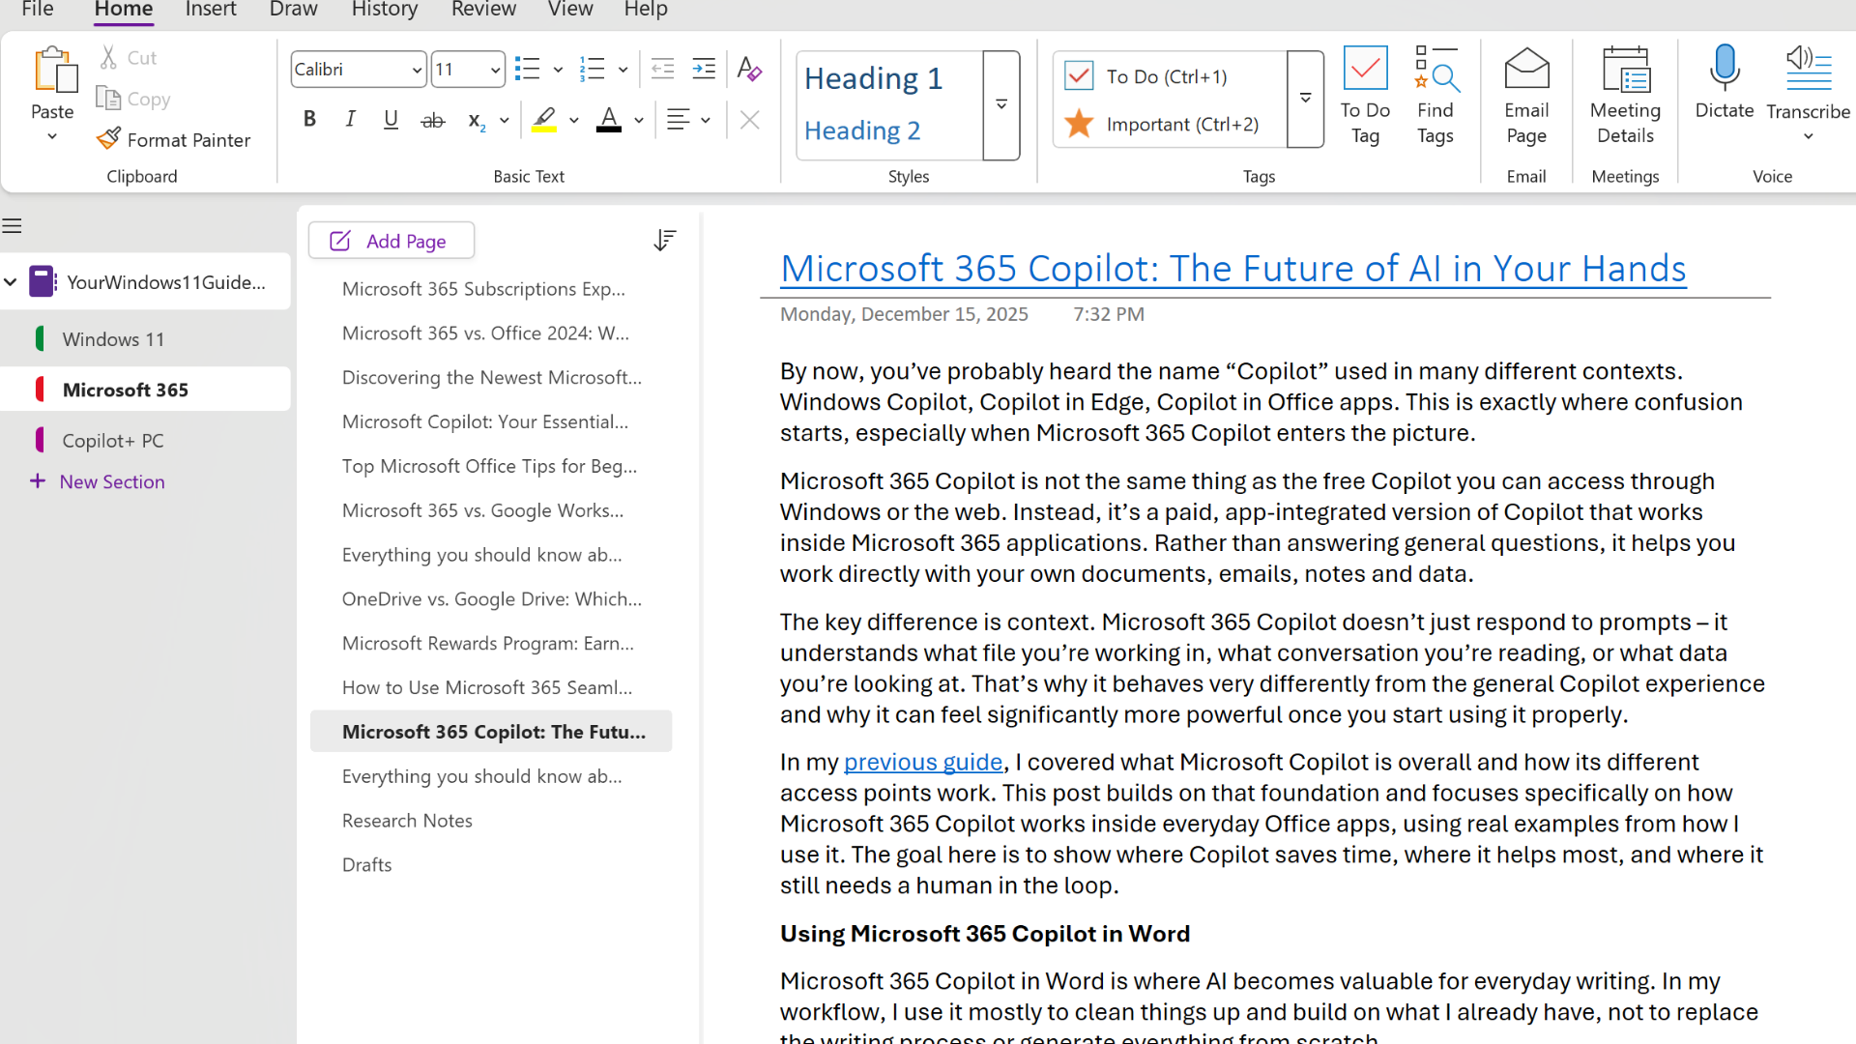Create a new Email Page
This screenshot has height=1044, width=1856.
[x=1525, y=95]
